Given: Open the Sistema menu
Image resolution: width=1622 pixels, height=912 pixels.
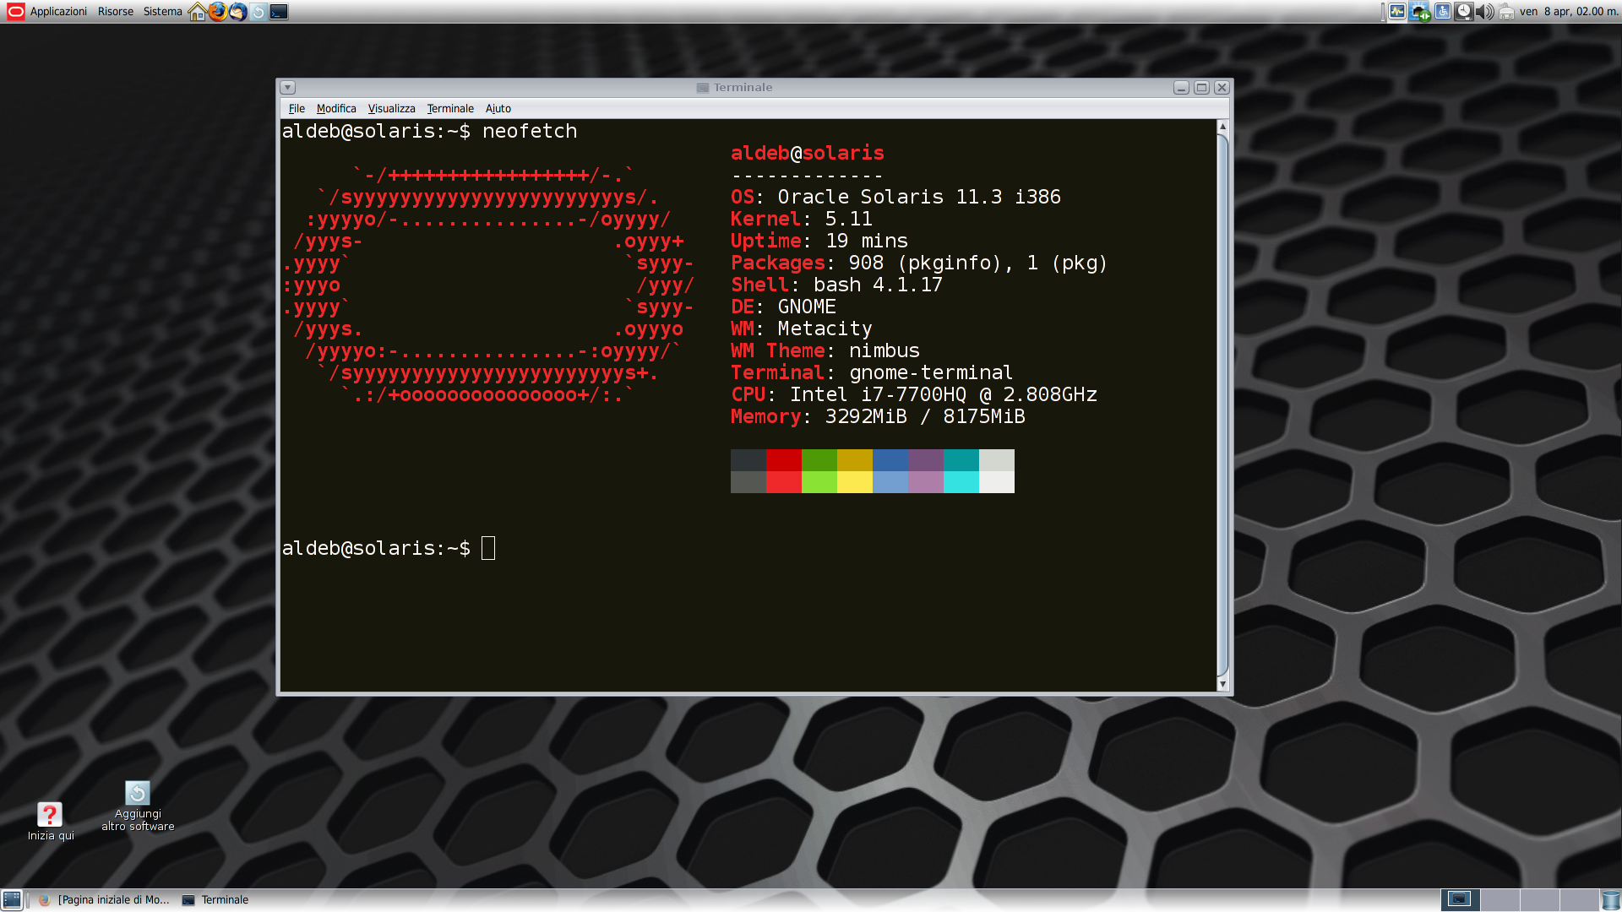Looking at the screenshot, I should click(x=162, y=12).
